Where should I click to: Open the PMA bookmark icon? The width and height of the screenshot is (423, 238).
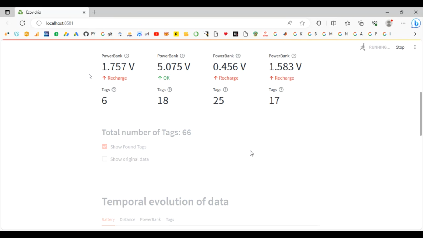click(130, 34)
